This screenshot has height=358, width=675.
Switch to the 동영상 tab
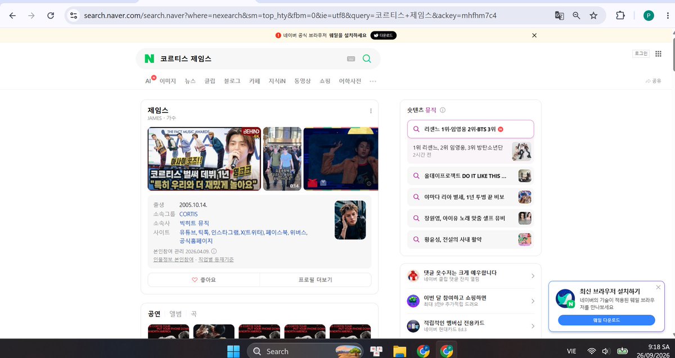click(302, 81)
